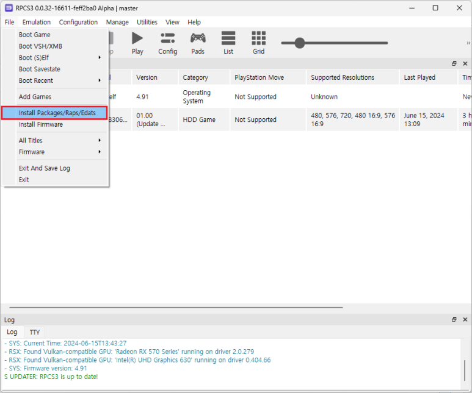Click the Radeon RX 570 log line
The width and height of the screenshot is (472, 393).
pyautogui.click(x=129, y=351)
